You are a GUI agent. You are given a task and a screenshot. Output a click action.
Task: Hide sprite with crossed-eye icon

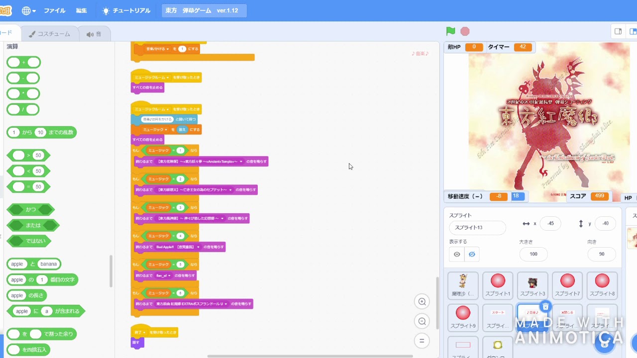[x=472, y=254]
